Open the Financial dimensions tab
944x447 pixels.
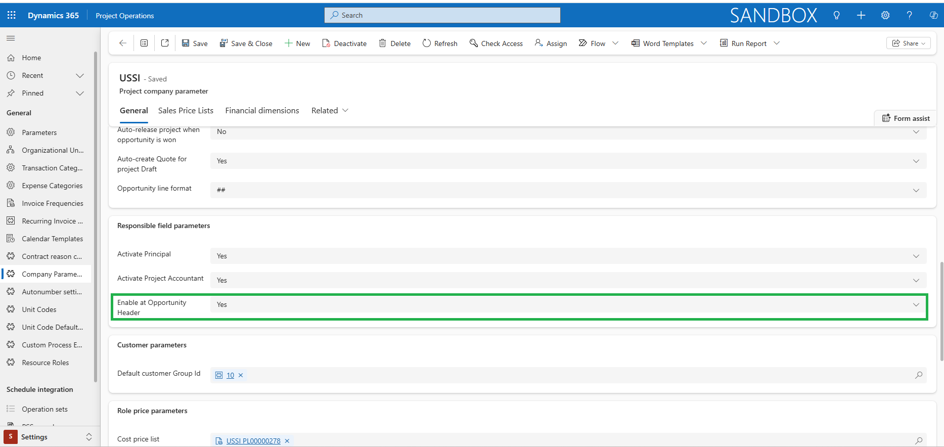(x=262, y=111)
